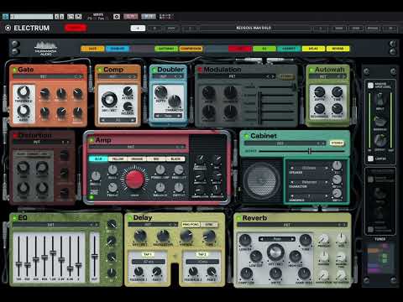Screen dimensions: 403x302
Task: Enable the Distortion module power LED
Action: (x=15, y=135)
